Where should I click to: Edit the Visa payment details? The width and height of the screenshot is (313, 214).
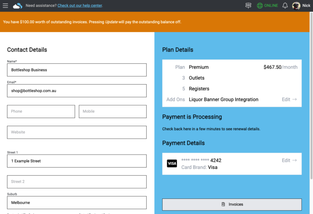click(289, 160)
